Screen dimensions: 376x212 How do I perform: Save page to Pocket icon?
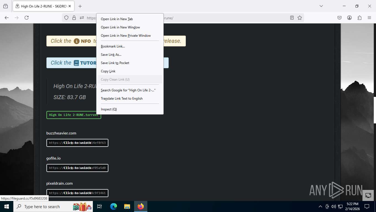[340, 18]
